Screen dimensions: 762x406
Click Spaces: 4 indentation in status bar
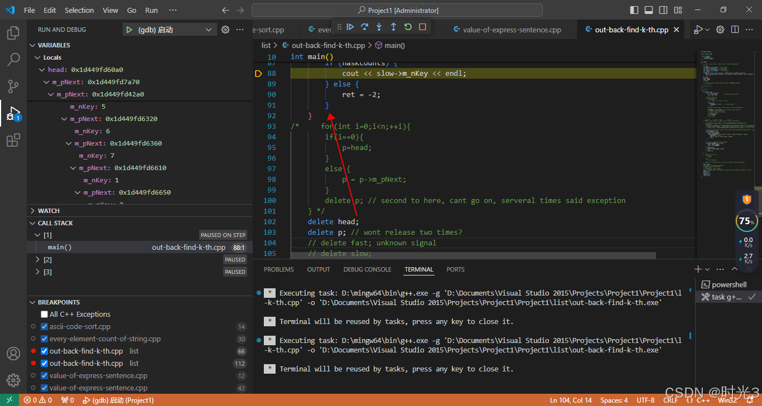click(614, 400)
